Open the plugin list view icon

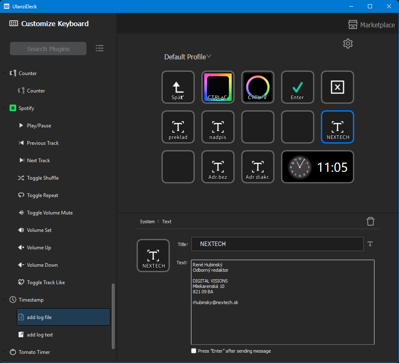click(x=100, y=48)
